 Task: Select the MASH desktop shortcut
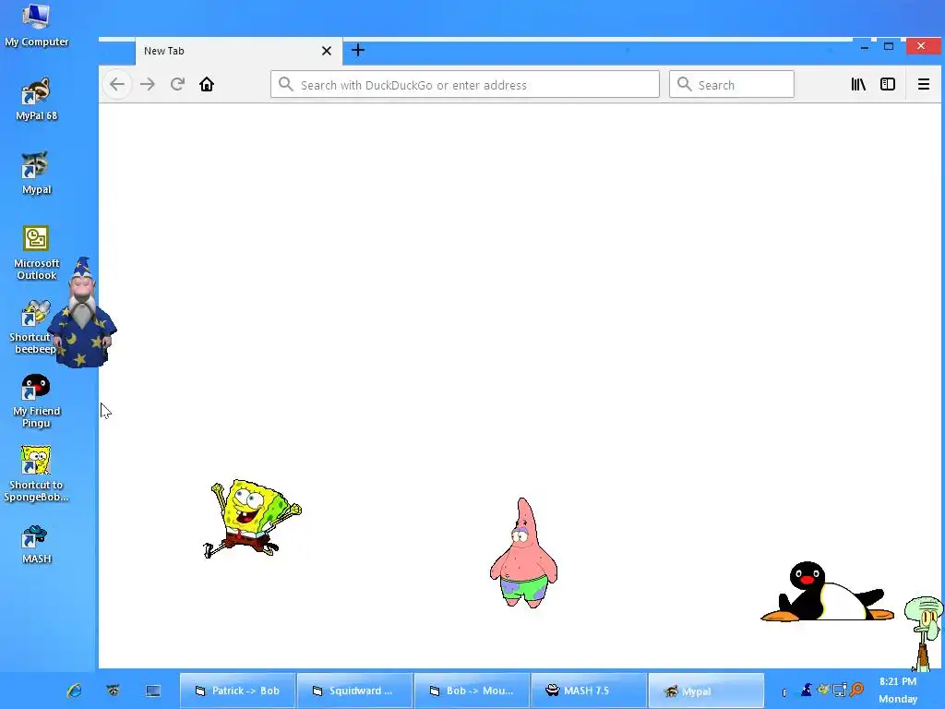click(36, 545)
